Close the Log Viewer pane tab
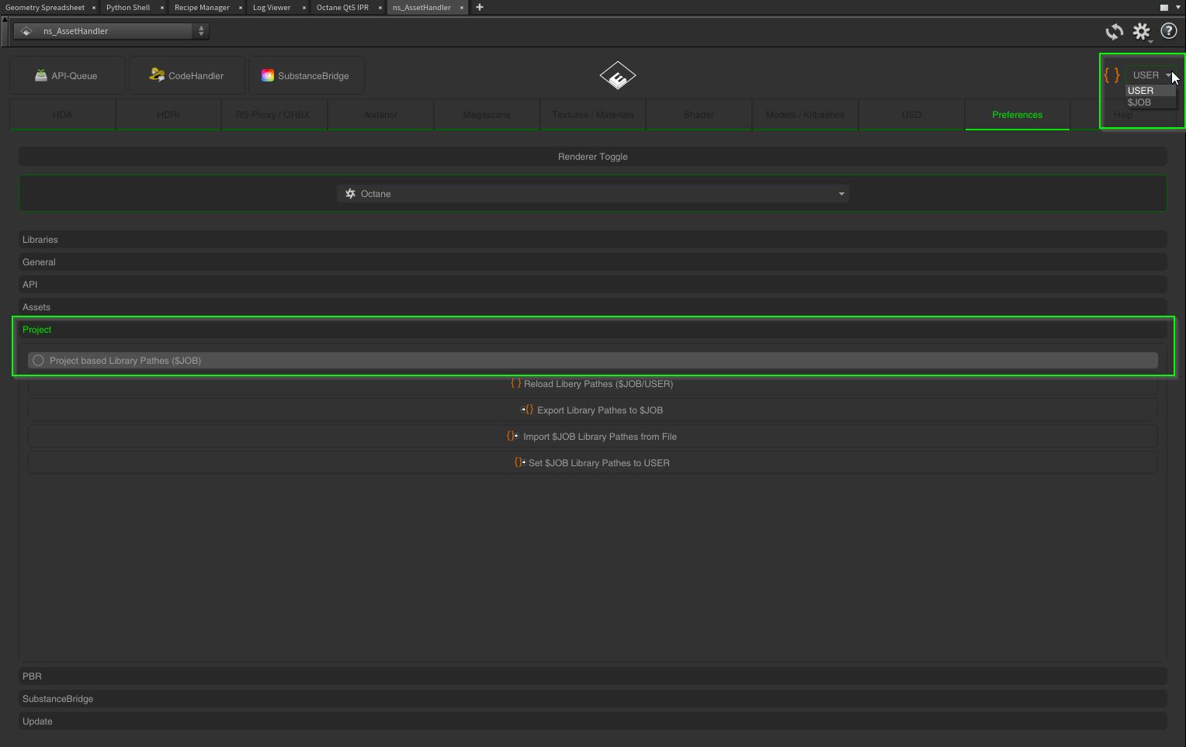 pyautogui.click(x=304, y=8)
